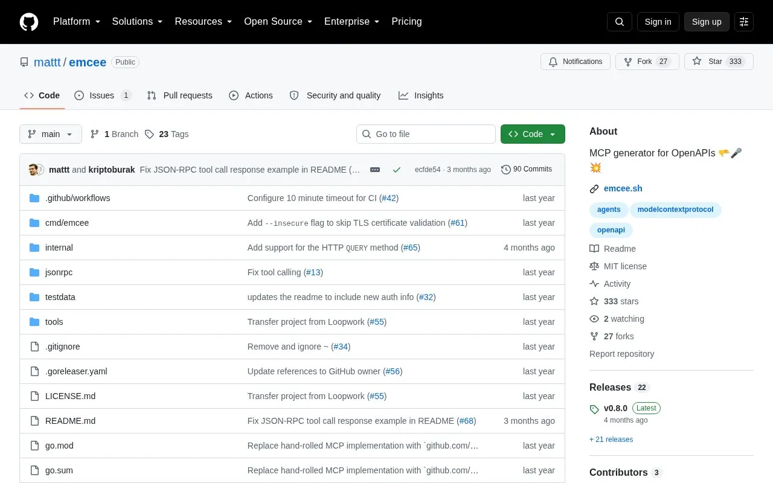The image size is (773, 483).
Task: Open the mattt owner profile link
Action: (47, 62)
